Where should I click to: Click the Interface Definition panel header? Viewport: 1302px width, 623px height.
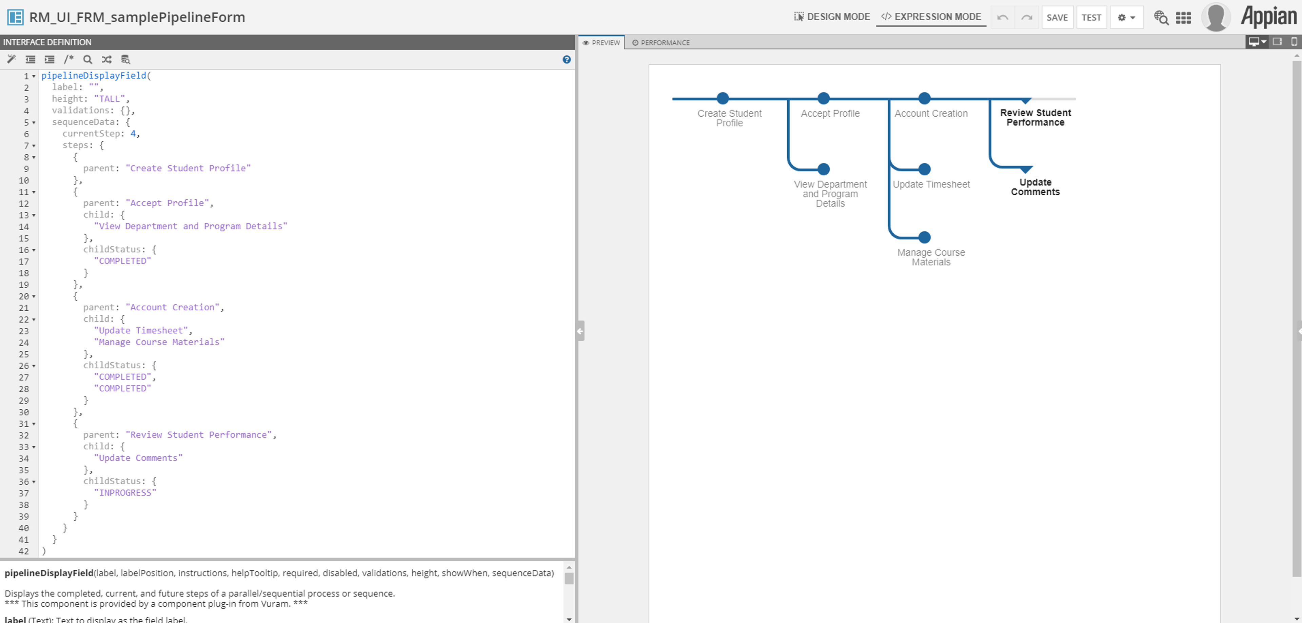(287, 42)
